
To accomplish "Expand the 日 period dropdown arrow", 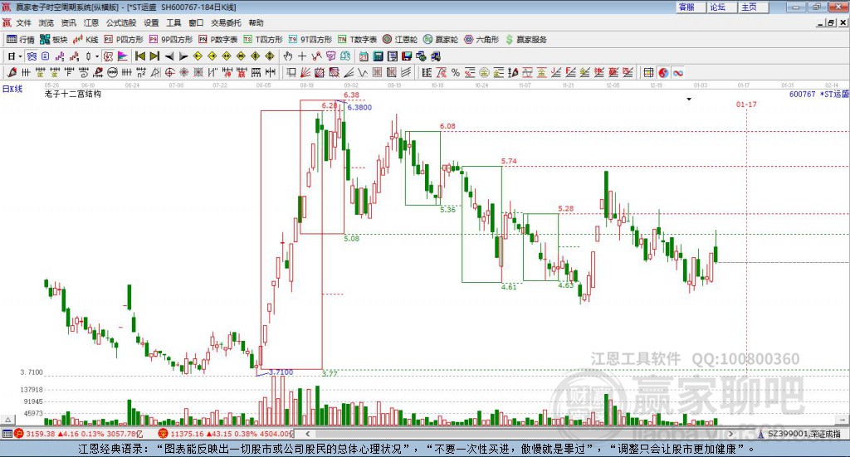I will click(20, 56).
